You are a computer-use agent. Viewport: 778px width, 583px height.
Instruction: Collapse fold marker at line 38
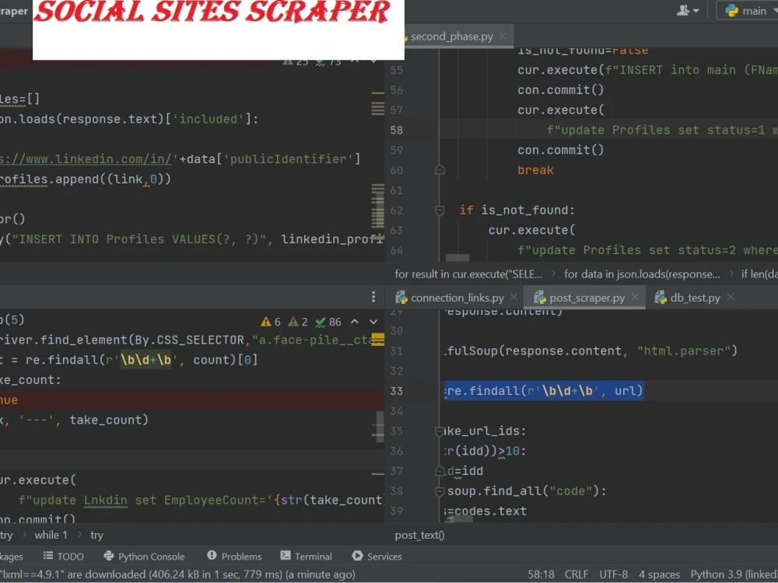tap(439, 491)
